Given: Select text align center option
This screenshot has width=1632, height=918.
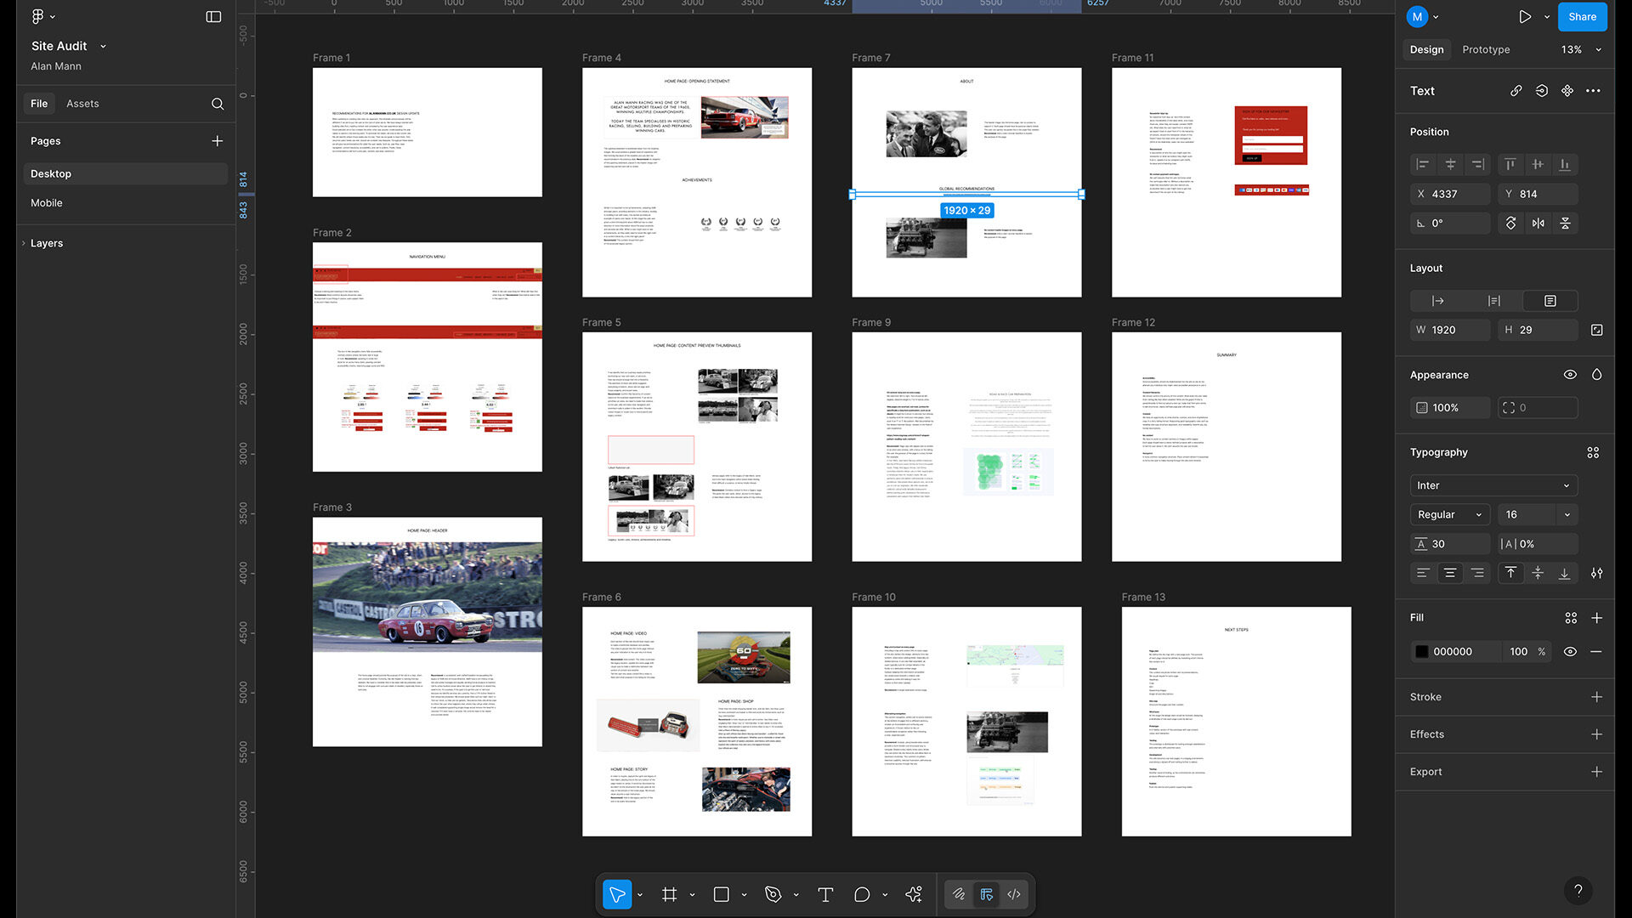Looking at the screenshot, I should click(x=1450, y=573).
